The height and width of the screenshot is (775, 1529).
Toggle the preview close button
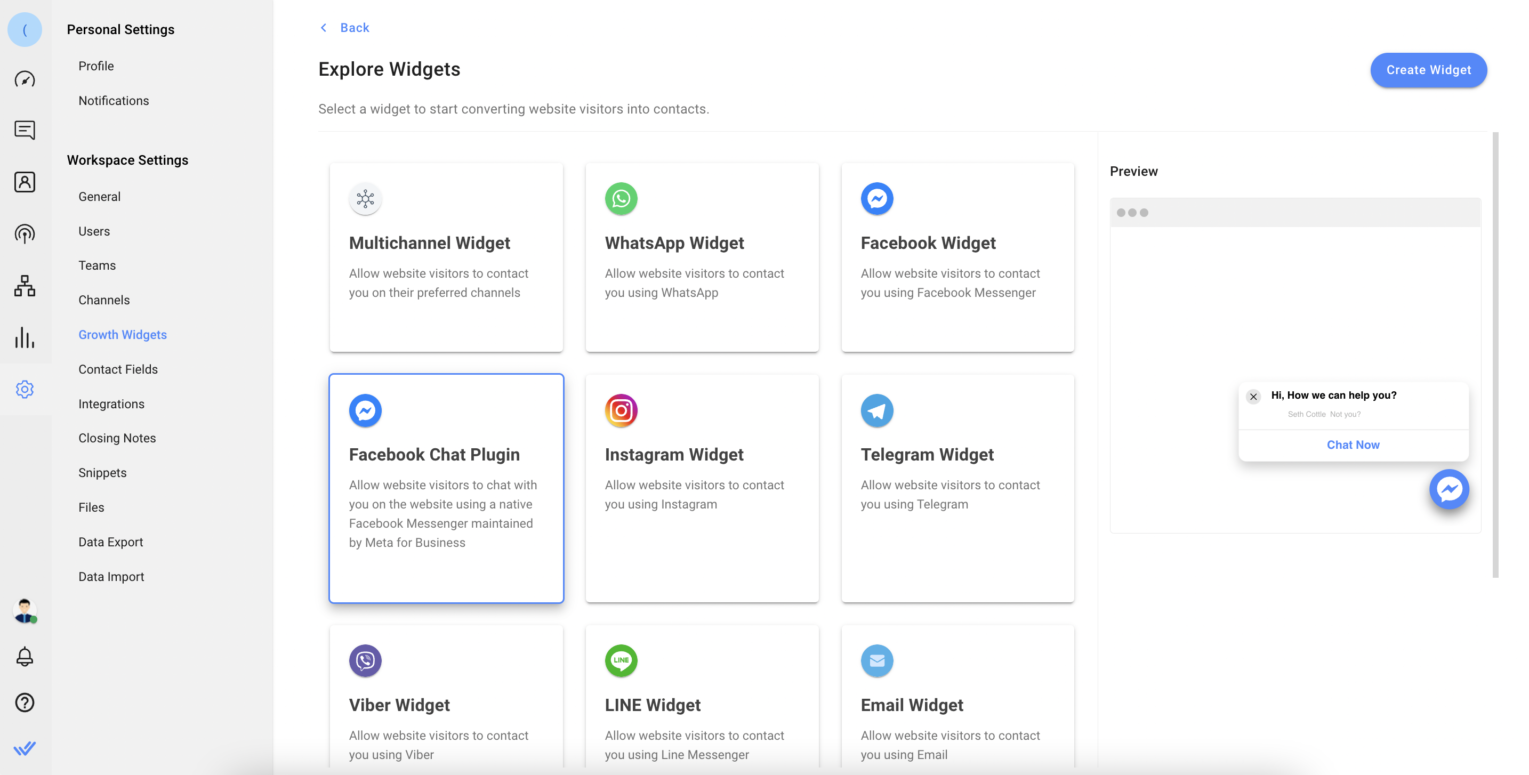tap(1253, 395)
